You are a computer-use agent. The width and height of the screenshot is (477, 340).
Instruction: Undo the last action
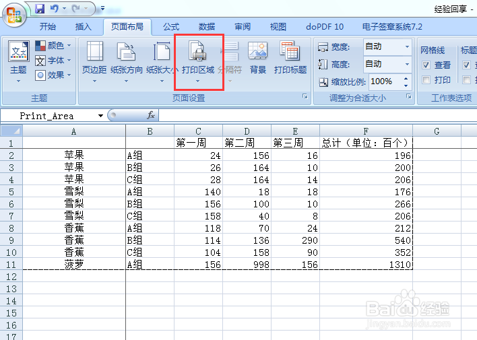click(55, 9)
